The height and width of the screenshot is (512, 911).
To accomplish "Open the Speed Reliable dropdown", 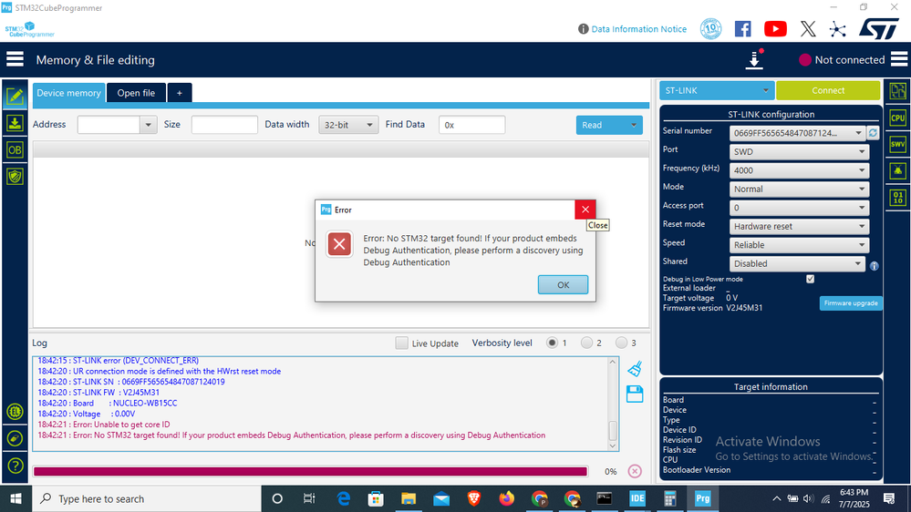I will (799, 244).
